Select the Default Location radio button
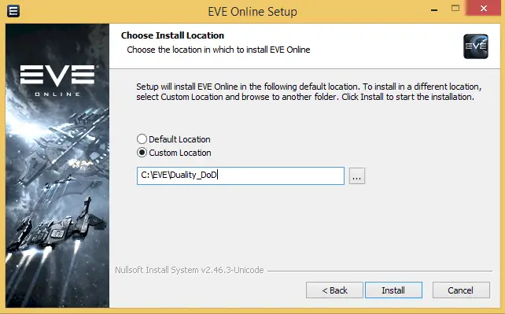This screenshot has height=314, width=505. [x=142, y=139]
